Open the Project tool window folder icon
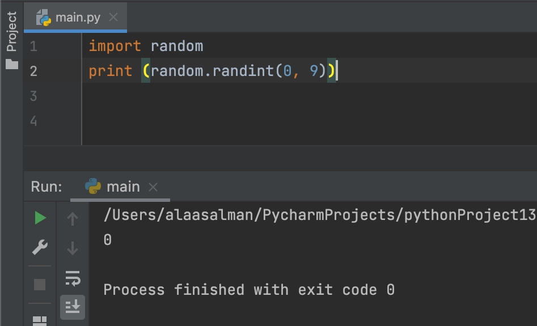The height and width of the screenshot is (326, 537). click(12, 64)
